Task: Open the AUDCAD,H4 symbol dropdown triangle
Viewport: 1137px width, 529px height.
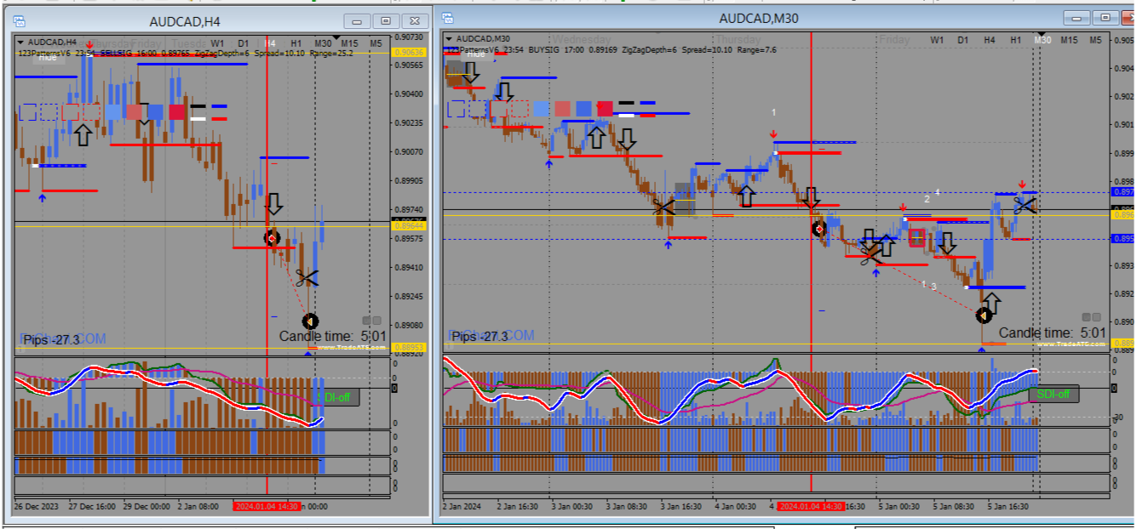Action: pos(20,42)
